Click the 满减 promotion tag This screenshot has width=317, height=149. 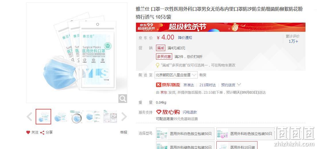pos(161,48)
